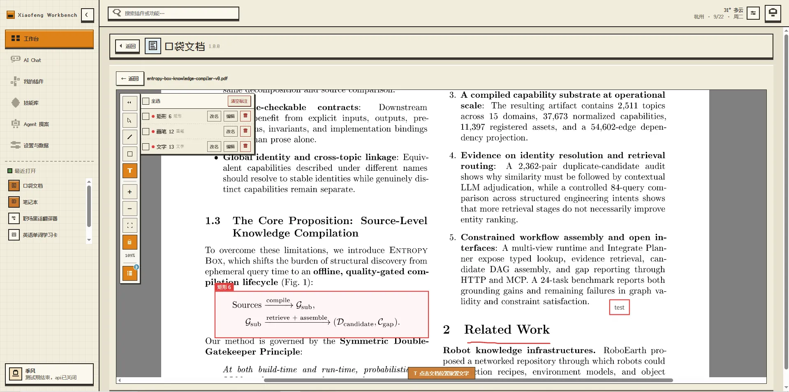The height and width of the screenshot is (392, 789).
Task: Click the 季风 user name card
Action: pos(49,374)
